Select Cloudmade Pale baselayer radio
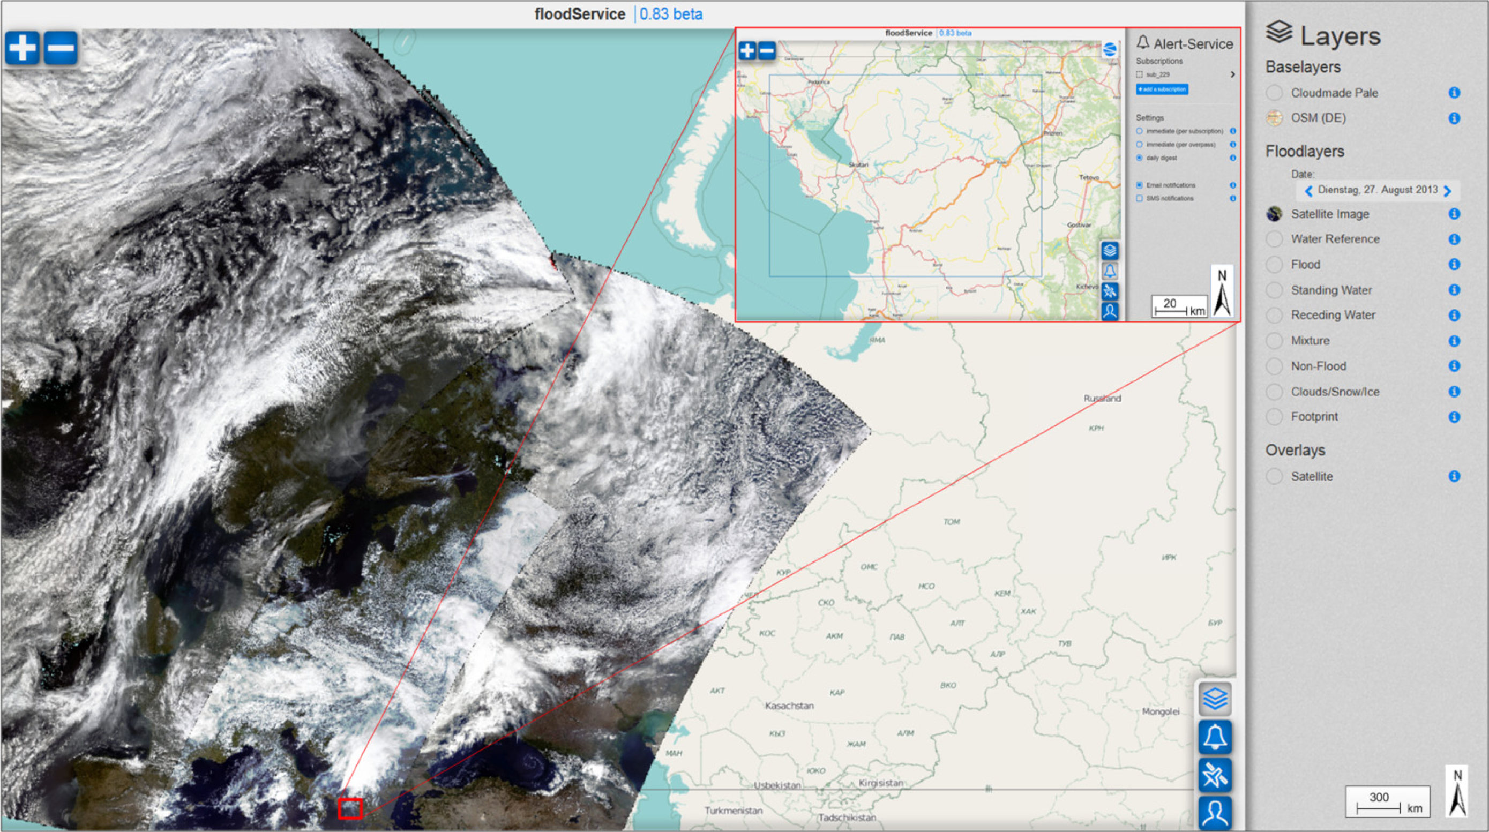Screen dimensions: 1489x832 pyautogui.click(x=1274, y=93)
